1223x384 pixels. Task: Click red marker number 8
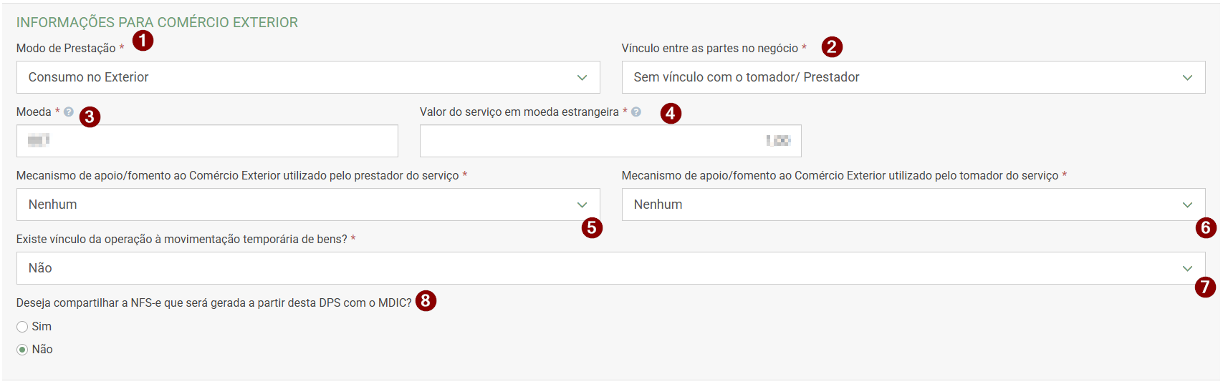pos(426,301)
